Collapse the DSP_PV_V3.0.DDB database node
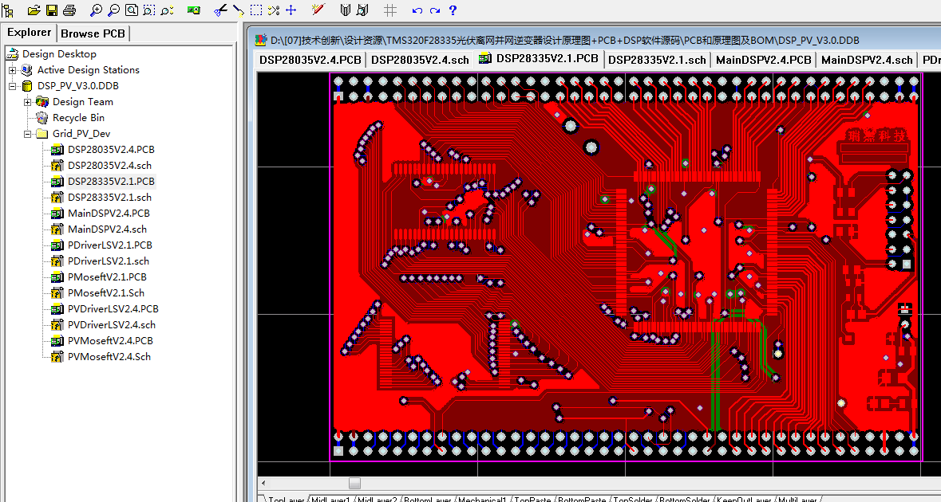Viewport: 941px width, 502px height. (12, 86)
